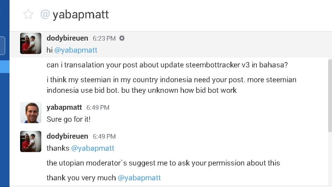Open message options gear beside 6:23 PM
Screen dimensions: 332x187
pyautogui.click(x=122, y=38)
